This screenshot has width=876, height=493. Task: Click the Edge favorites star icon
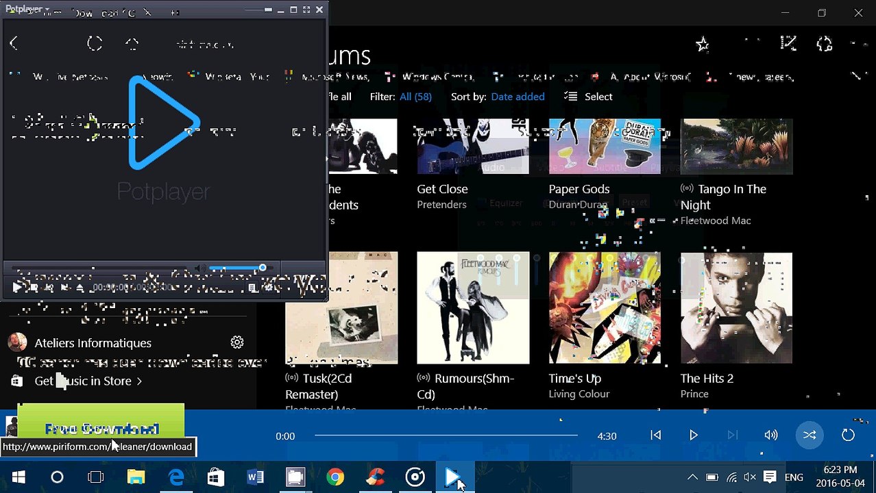pyautogui.click(x=702, y=45)
